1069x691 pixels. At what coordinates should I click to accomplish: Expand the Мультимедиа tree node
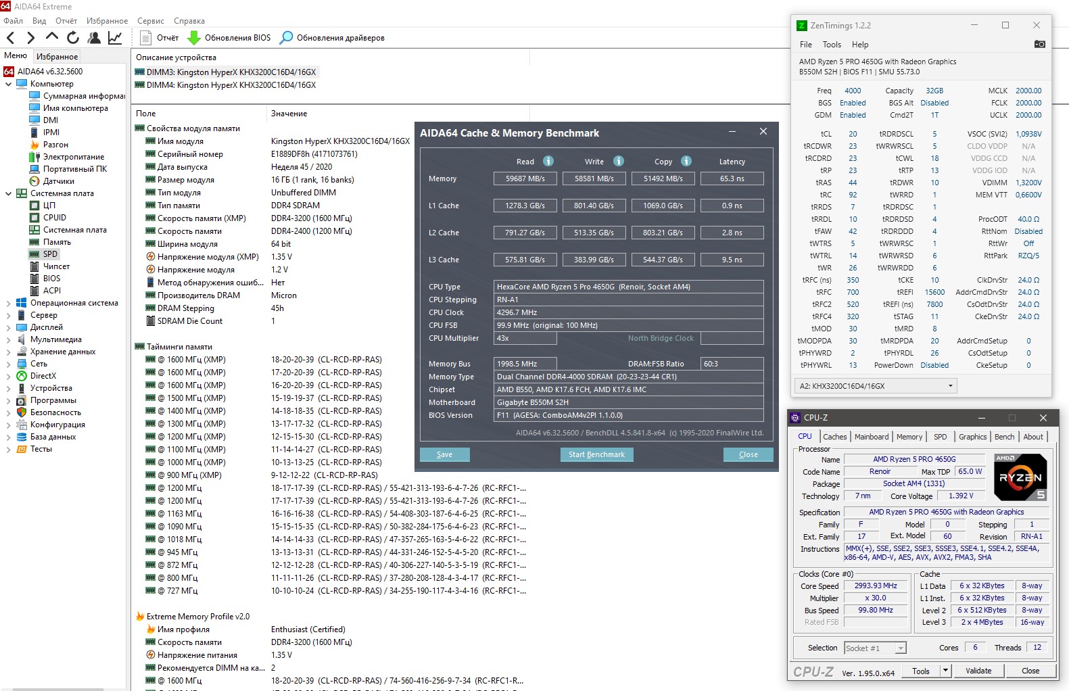8,339
